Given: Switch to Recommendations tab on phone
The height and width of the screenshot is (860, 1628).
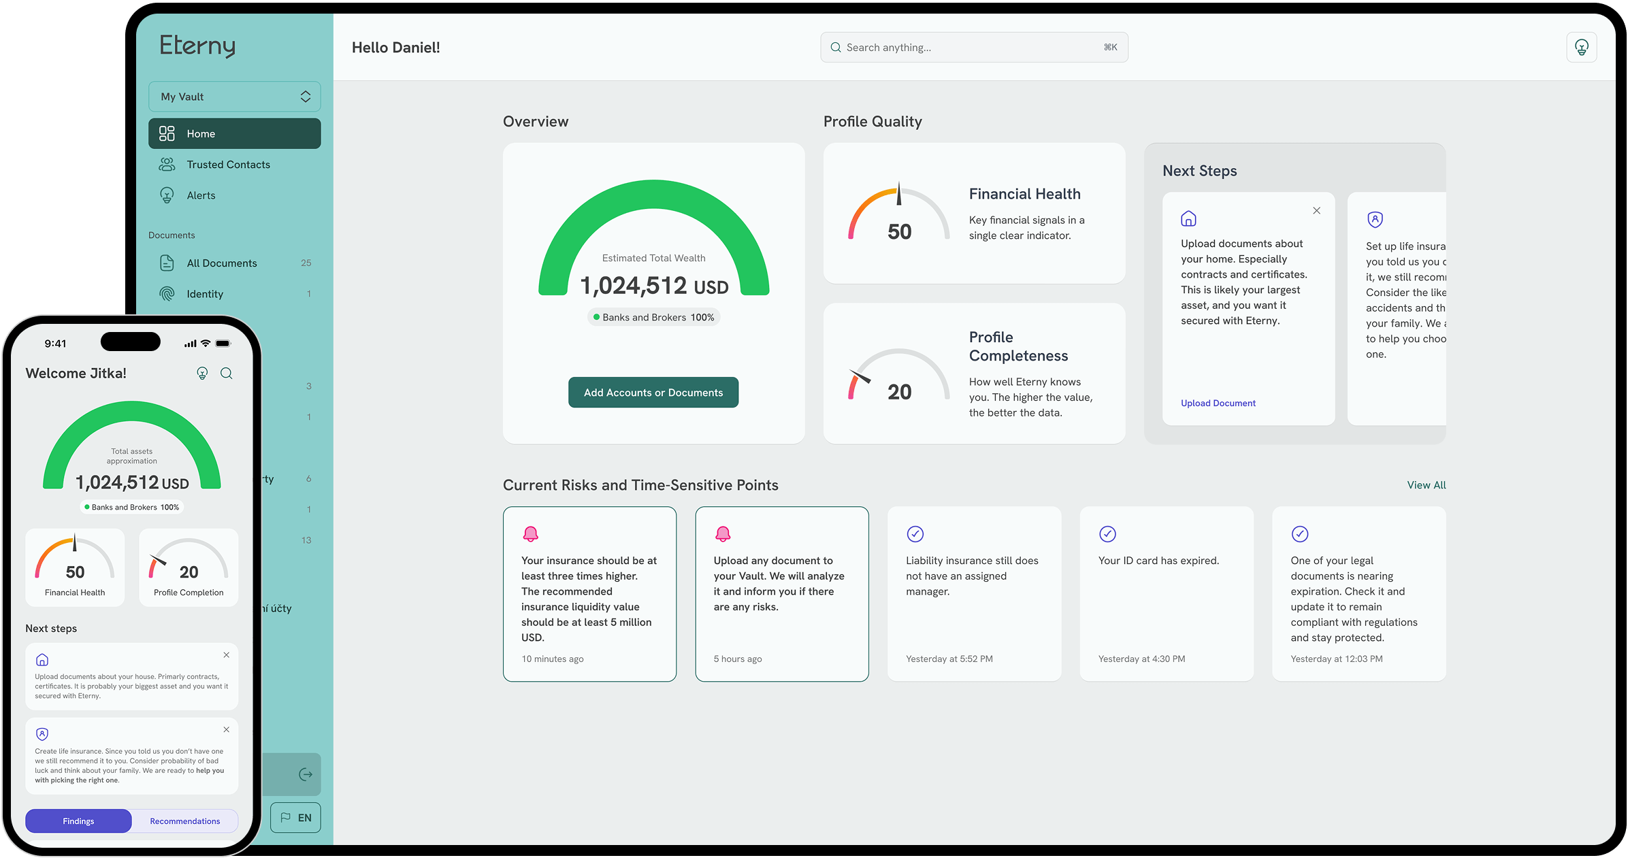Looking at the screenshot, I should [x=185, y=821].
